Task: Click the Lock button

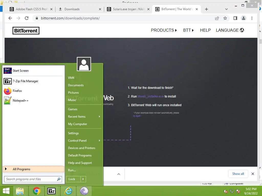Action: coord(73,179)
